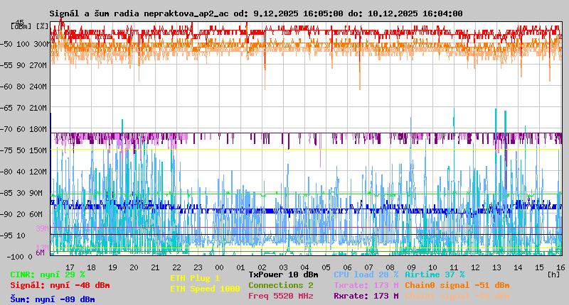This screenshot has width=569, height=305.
Task: Click the pink Txrate 173 M legend label
Action: point(366,285)
